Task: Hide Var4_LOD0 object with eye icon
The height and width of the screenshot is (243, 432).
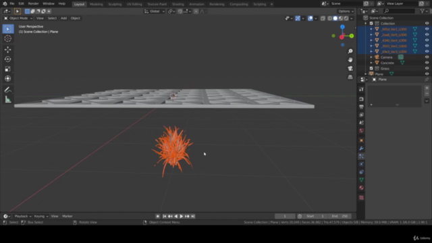Action: pyautogui.click(x=427, y=40)
